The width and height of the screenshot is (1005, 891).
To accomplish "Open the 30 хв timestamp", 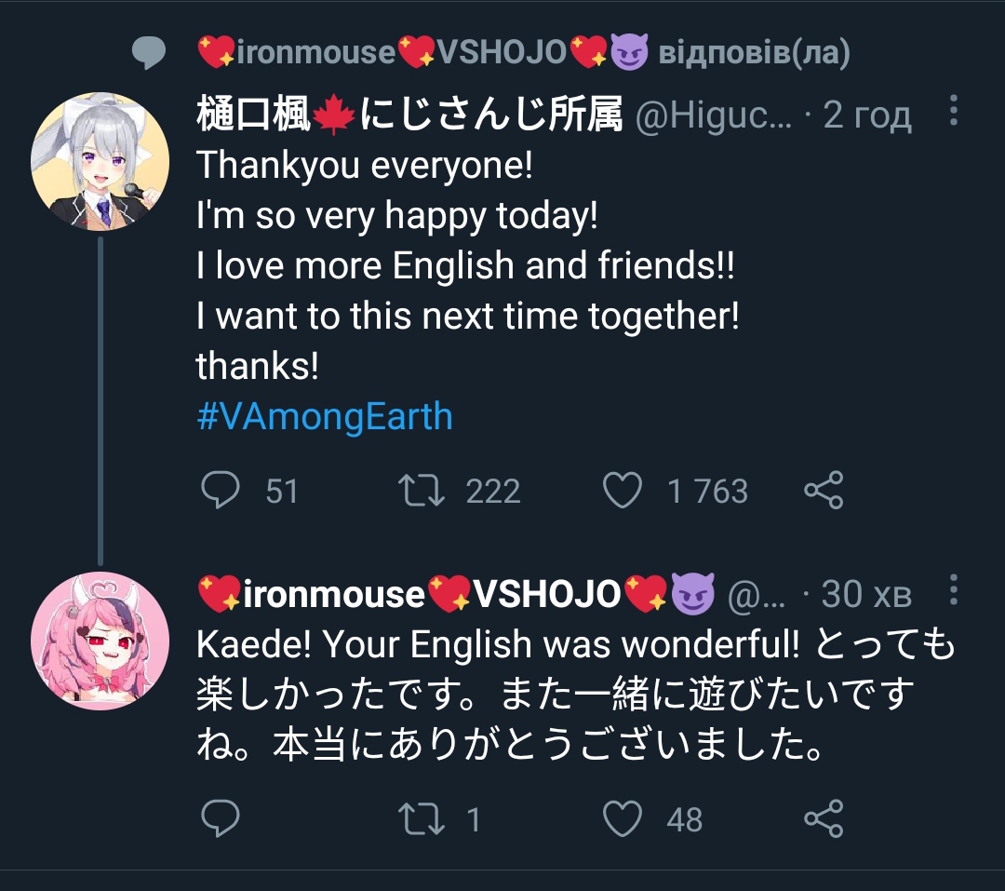I will tap(866, 594).
